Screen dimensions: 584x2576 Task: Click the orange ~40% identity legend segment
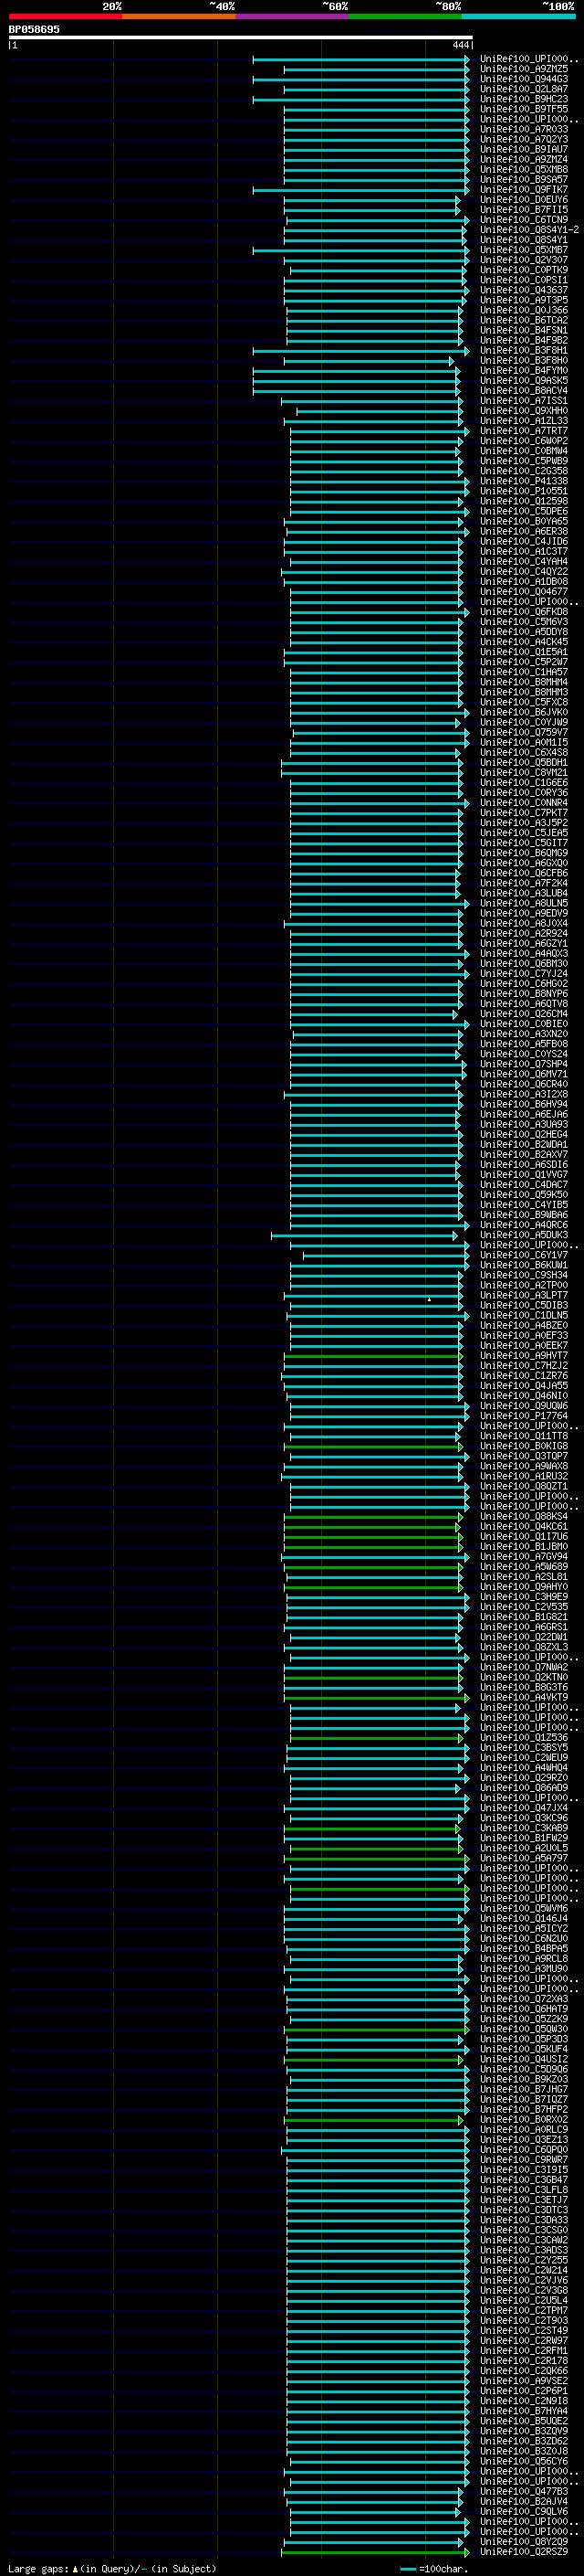point(178,16)
